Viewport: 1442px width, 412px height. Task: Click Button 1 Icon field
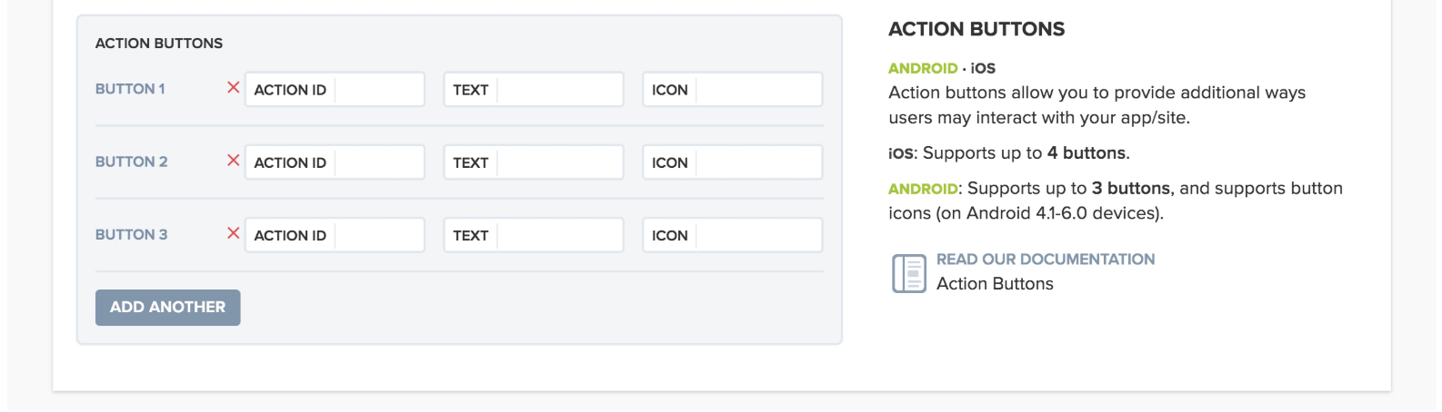(733, 90)
